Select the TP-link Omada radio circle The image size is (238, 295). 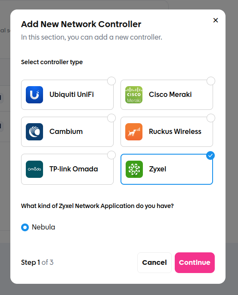(x=111, y=155)
